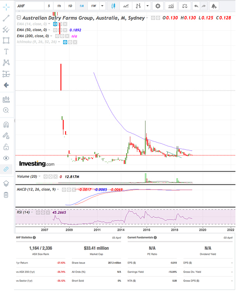Click the redo arrow
Image resolution: width=237 pixels, height=292 pixels.
coord(204,6)
